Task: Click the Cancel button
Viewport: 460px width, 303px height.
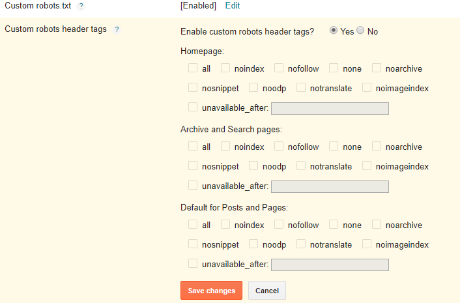Action: click(x=267, y=291)
